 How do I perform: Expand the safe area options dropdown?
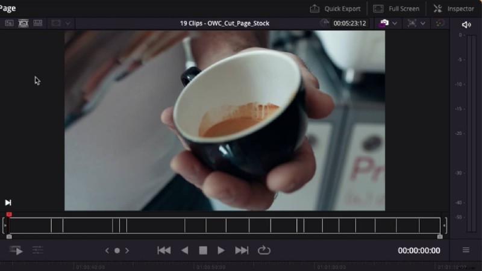[x=68, y=23]
